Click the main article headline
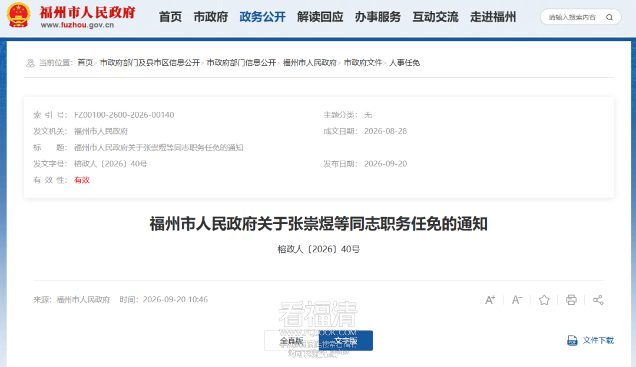Screen dimensions: 636x367 (319, 224)
